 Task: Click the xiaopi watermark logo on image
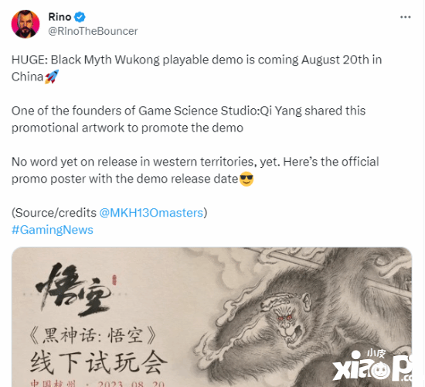point(372,366)
